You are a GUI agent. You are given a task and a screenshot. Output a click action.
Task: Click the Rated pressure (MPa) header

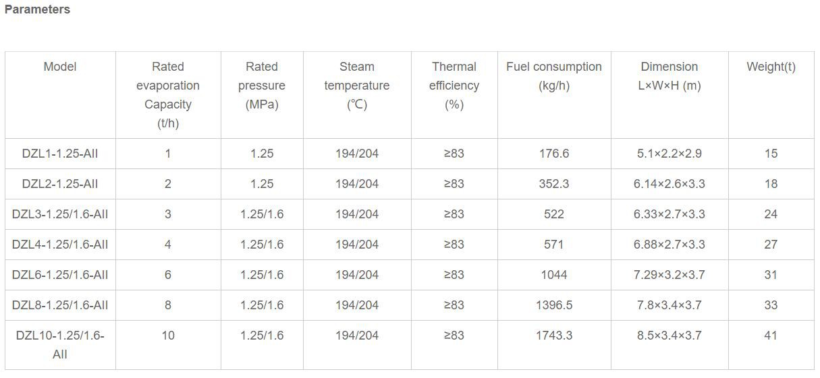262,86
